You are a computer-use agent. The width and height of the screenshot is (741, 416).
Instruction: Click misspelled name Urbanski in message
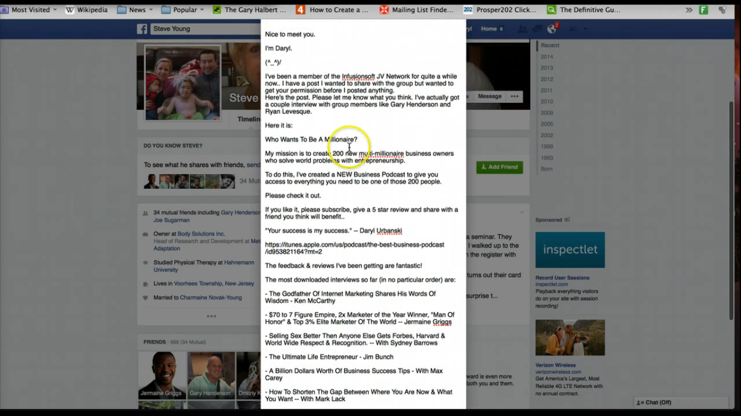tap(389, 231)
